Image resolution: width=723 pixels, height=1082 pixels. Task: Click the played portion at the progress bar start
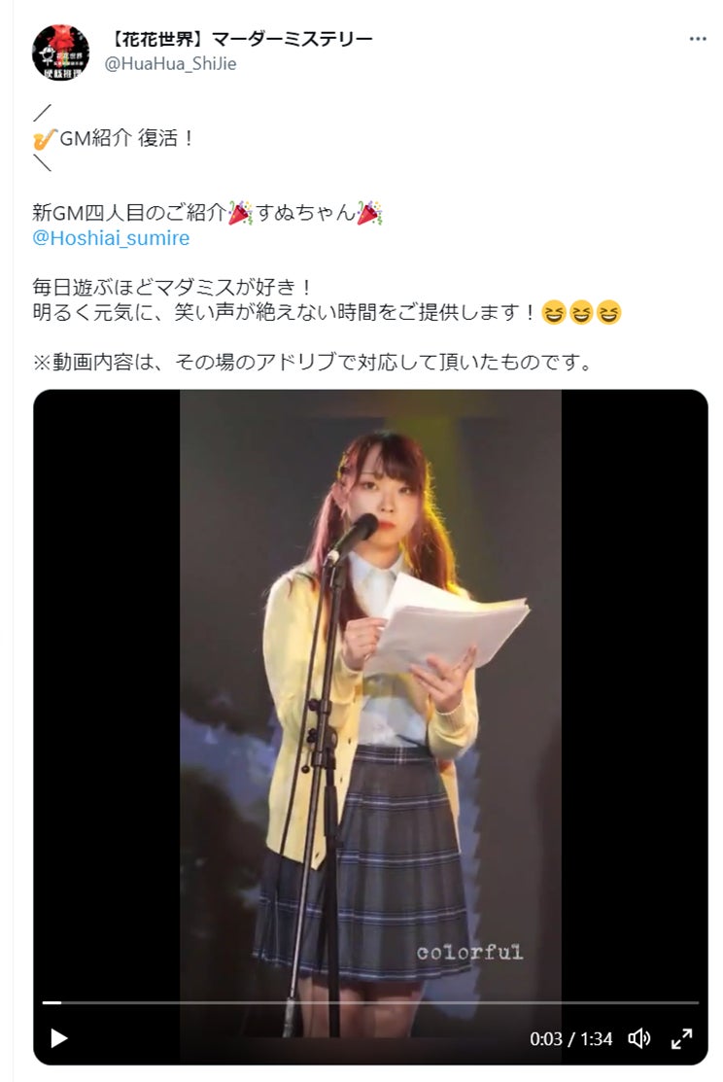coord(52,1002)
